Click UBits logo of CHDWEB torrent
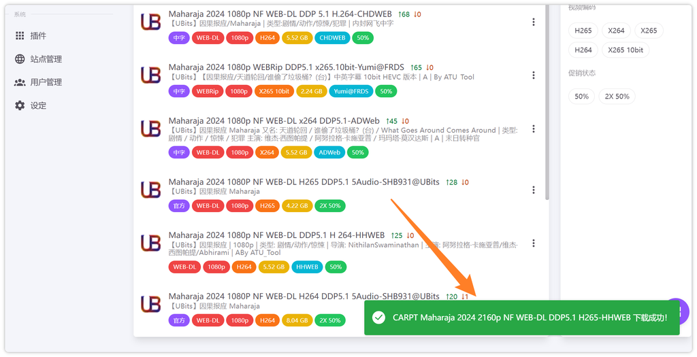The image size is (697, 357). (x=150, y=22)
